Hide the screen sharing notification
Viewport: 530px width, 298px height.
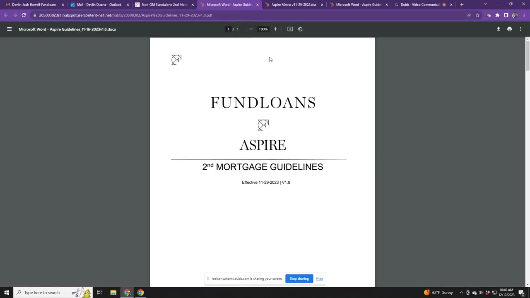click(319, 279)
